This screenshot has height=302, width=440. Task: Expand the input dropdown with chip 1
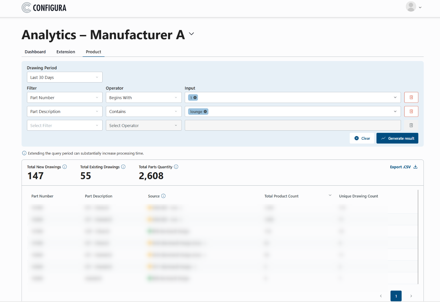coord(395,97)
